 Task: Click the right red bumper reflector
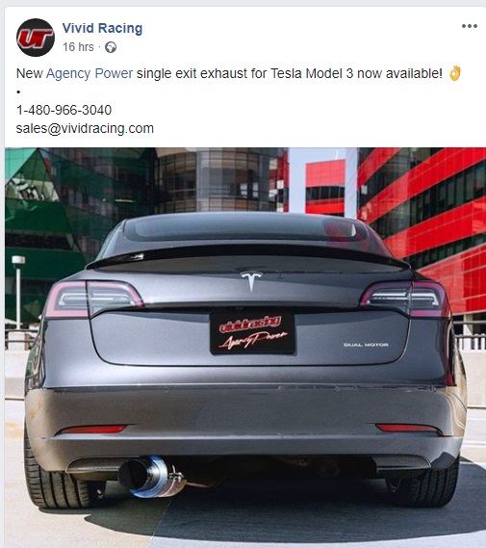coord(407,428)
